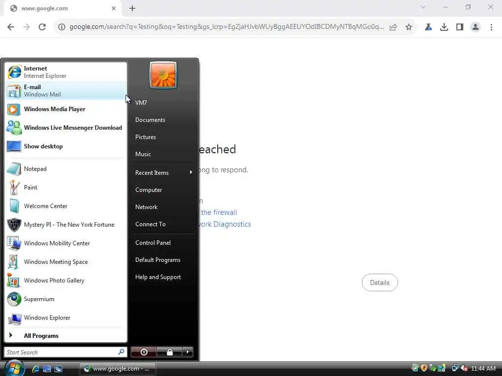Image resolution: width=502 pixels, height=376 pixels.
Task: Click the Details button
Action: click(380, 282)
